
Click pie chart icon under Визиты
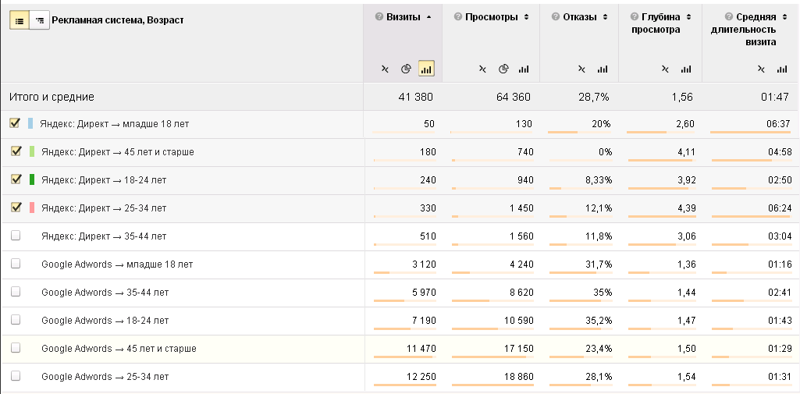point(406,69)
